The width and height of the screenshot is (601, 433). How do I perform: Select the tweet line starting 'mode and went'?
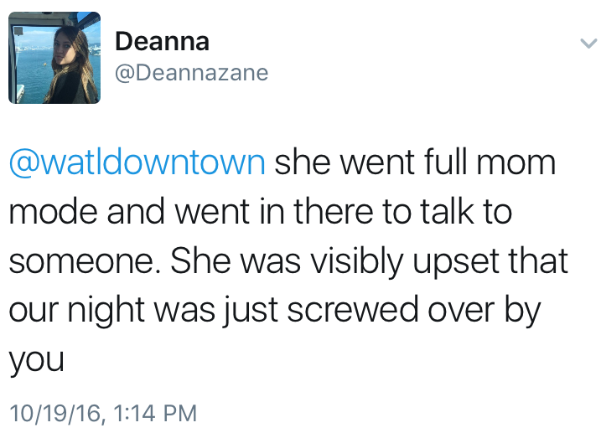point(260,212)
